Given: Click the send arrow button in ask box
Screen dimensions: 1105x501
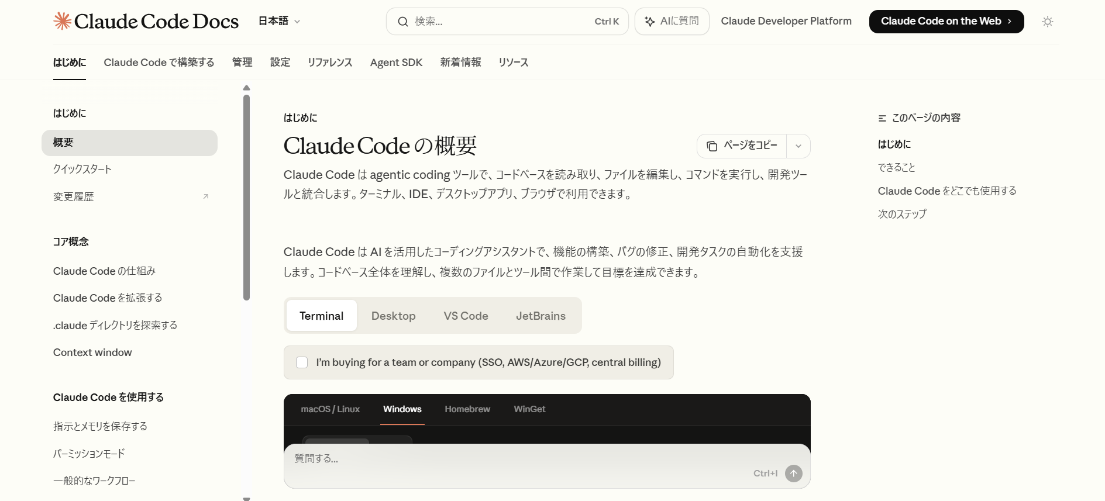Looking at the screenshot, I should (x=793, y=474).
